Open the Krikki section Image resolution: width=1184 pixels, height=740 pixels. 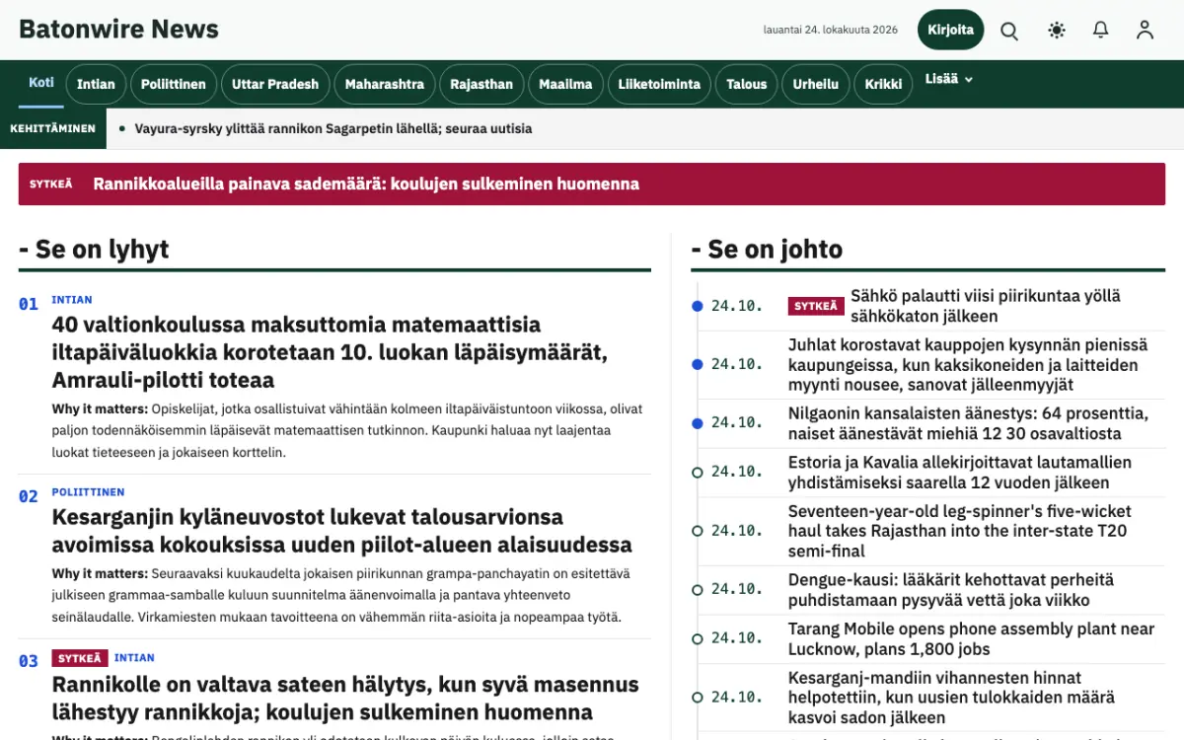pyautogui.click(x=883, y=84)
